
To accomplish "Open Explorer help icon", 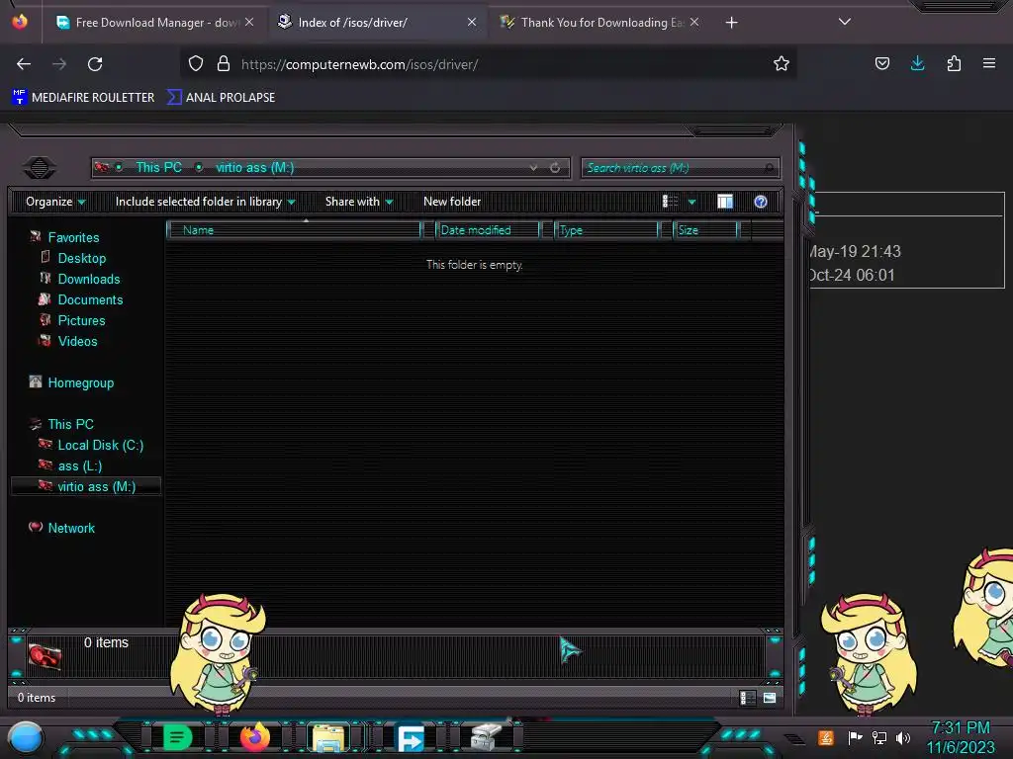I will (x=761, y=202).
